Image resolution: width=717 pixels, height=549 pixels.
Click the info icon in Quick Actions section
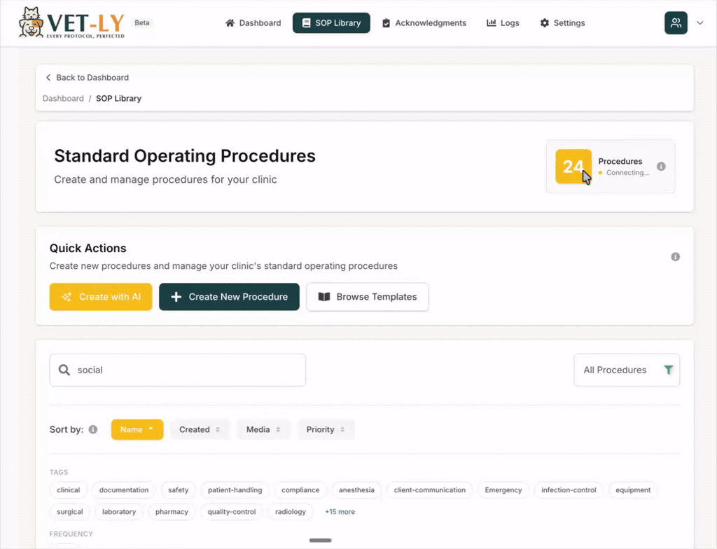675,256
